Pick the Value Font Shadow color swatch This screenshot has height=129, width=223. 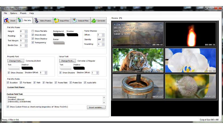[x=79, y=68]
